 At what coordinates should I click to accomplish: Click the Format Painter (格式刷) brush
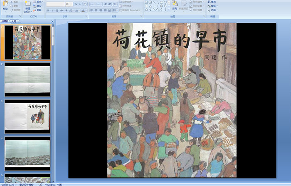pos(15,10)
